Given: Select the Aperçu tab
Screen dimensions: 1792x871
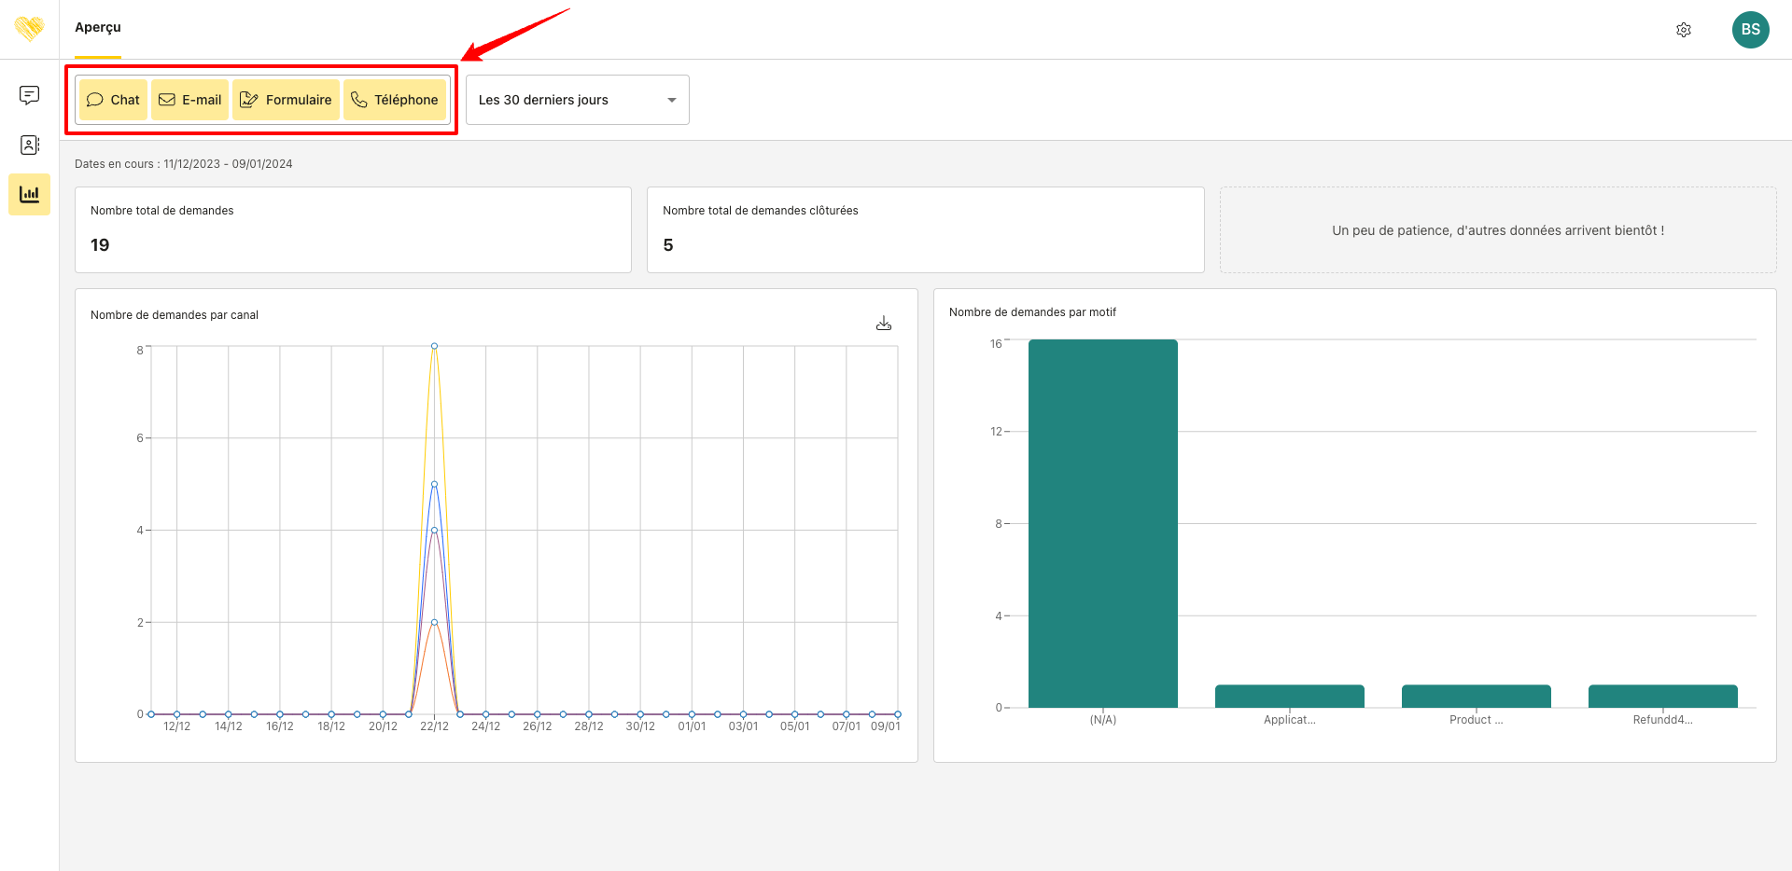Looking at the screenshot, I should (x=98, y=28).
